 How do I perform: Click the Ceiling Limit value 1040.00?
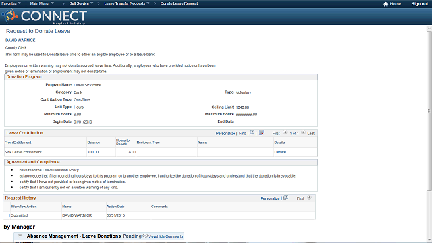(242, 107)
